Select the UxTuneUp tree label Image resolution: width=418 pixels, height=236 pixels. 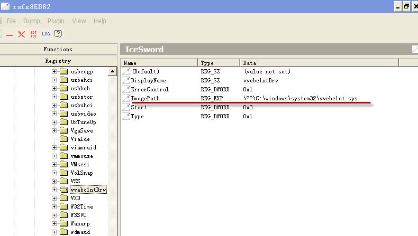tap(83, 122)
